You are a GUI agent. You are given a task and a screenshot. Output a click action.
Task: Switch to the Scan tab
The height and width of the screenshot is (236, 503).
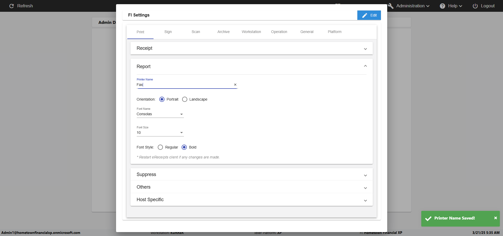(196, 32)
